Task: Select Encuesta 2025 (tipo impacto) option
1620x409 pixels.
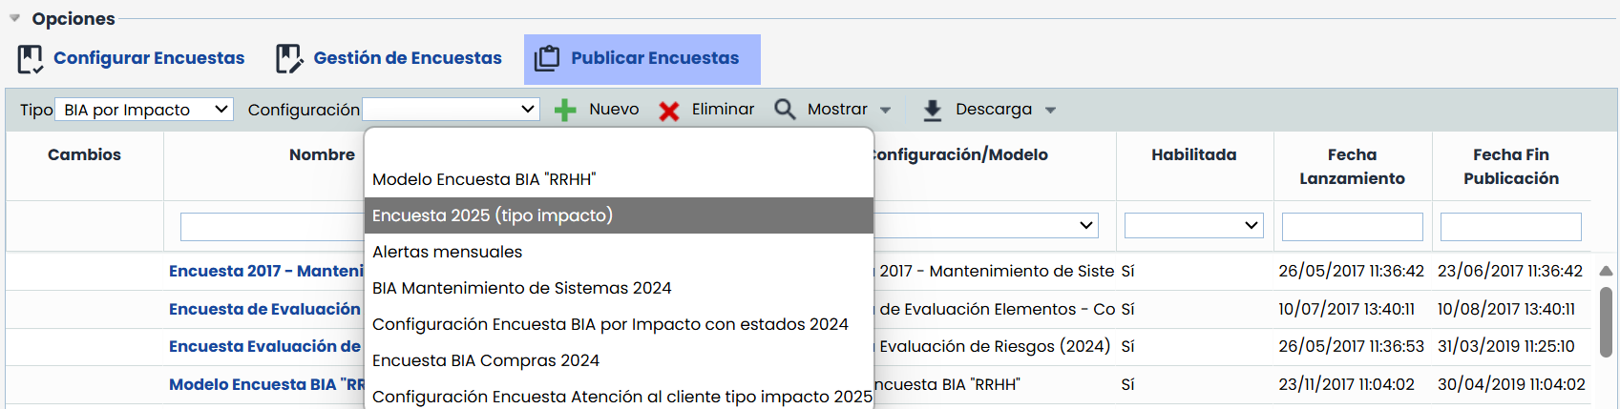Action: 618,215
